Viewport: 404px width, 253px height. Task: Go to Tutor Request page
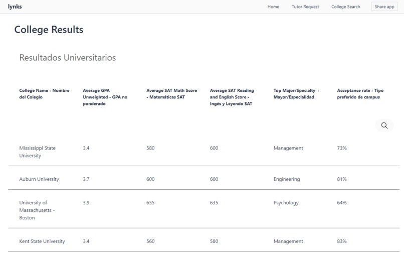[305, 7]
